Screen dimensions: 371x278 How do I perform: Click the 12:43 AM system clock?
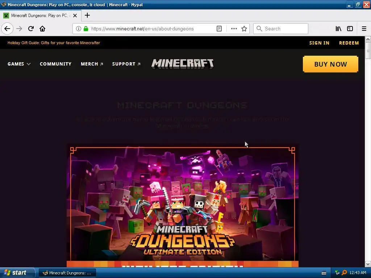point(358,273)
